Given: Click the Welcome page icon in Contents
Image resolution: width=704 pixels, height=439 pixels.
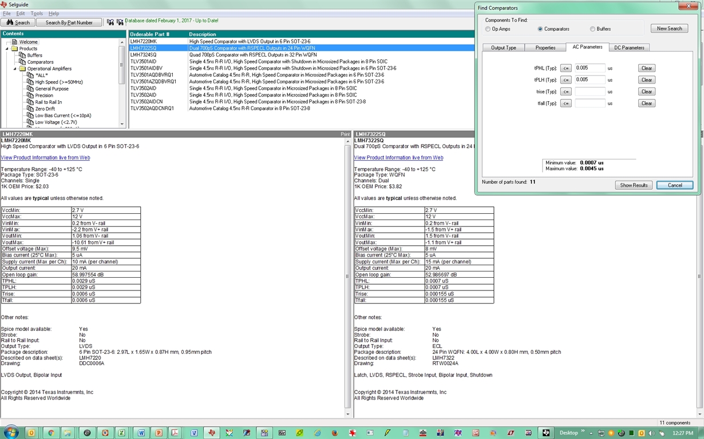Looking at the screenshot, I should pos(15,42).
